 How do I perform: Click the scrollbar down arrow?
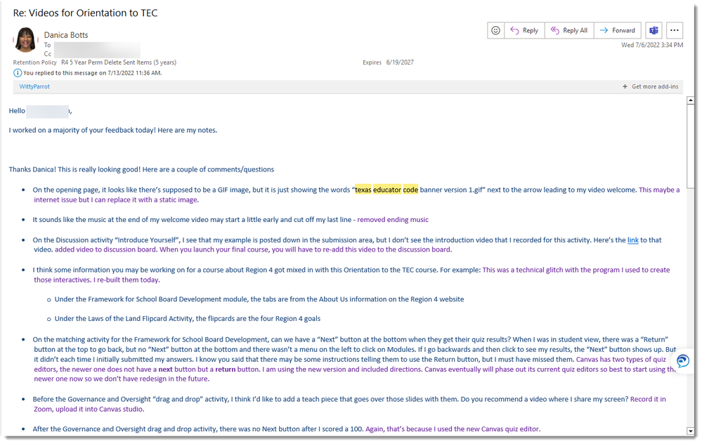tap(689, 429)
